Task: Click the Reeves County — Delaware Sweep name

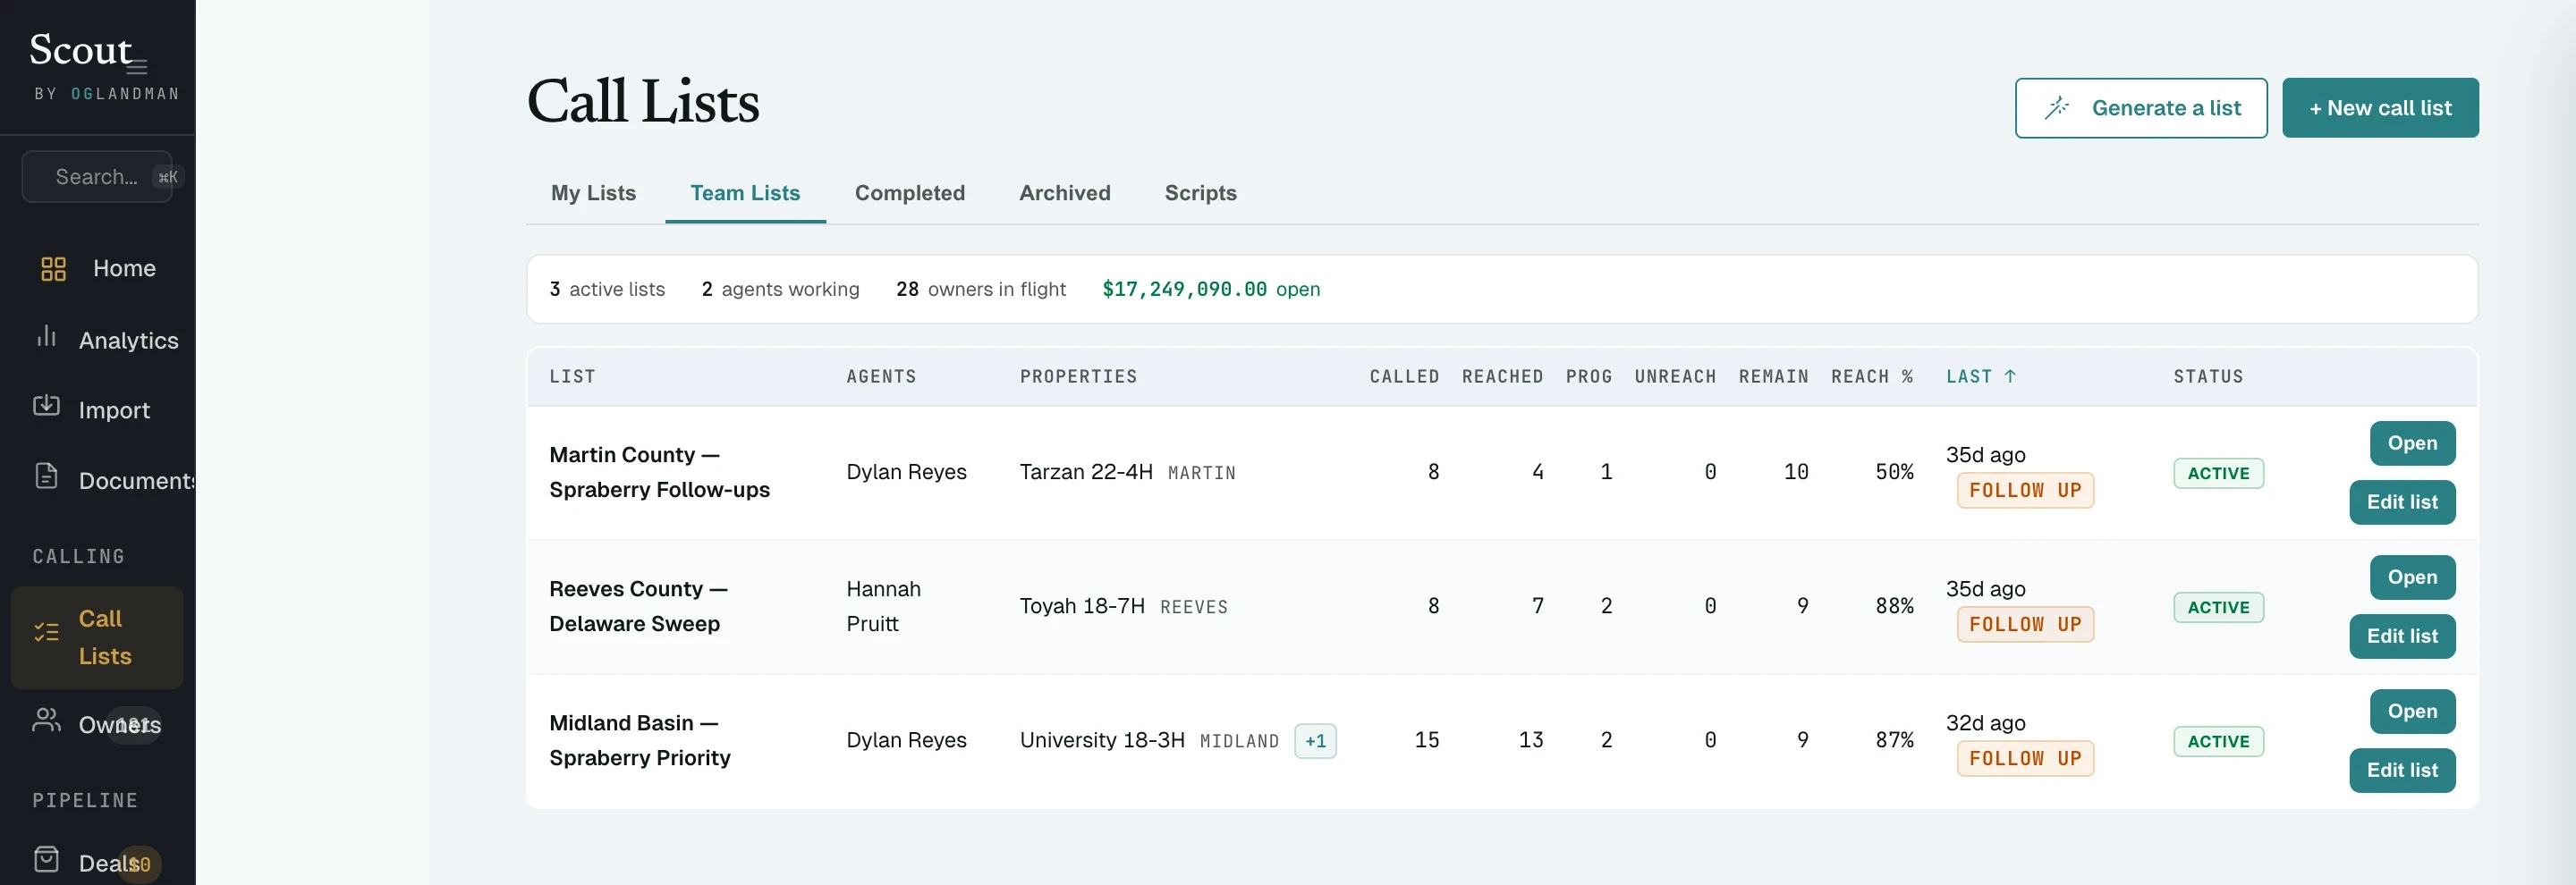Action: pyautogui.click(x=638, y=606)
